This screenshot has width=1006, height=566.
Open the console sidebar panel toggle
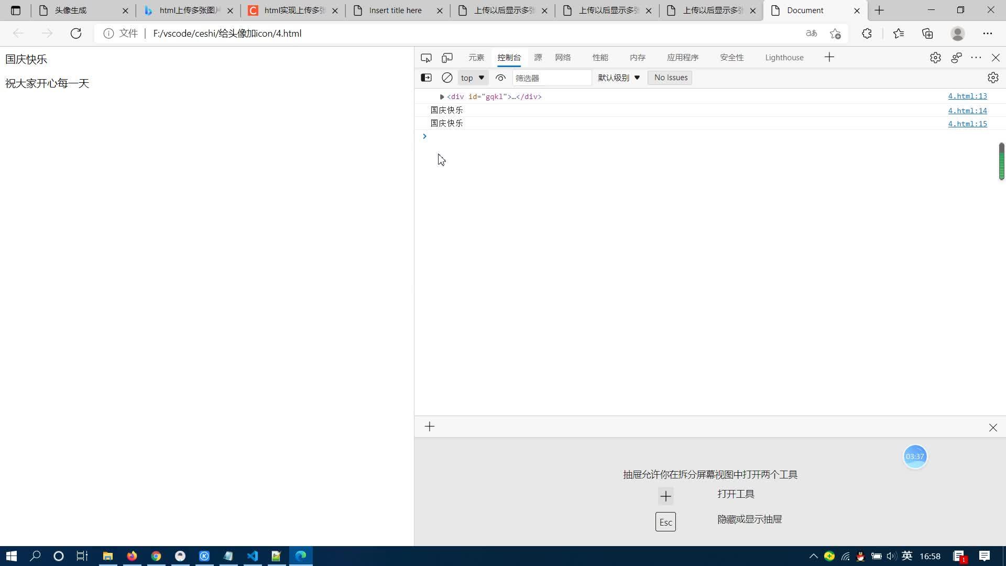coord(426,78)
